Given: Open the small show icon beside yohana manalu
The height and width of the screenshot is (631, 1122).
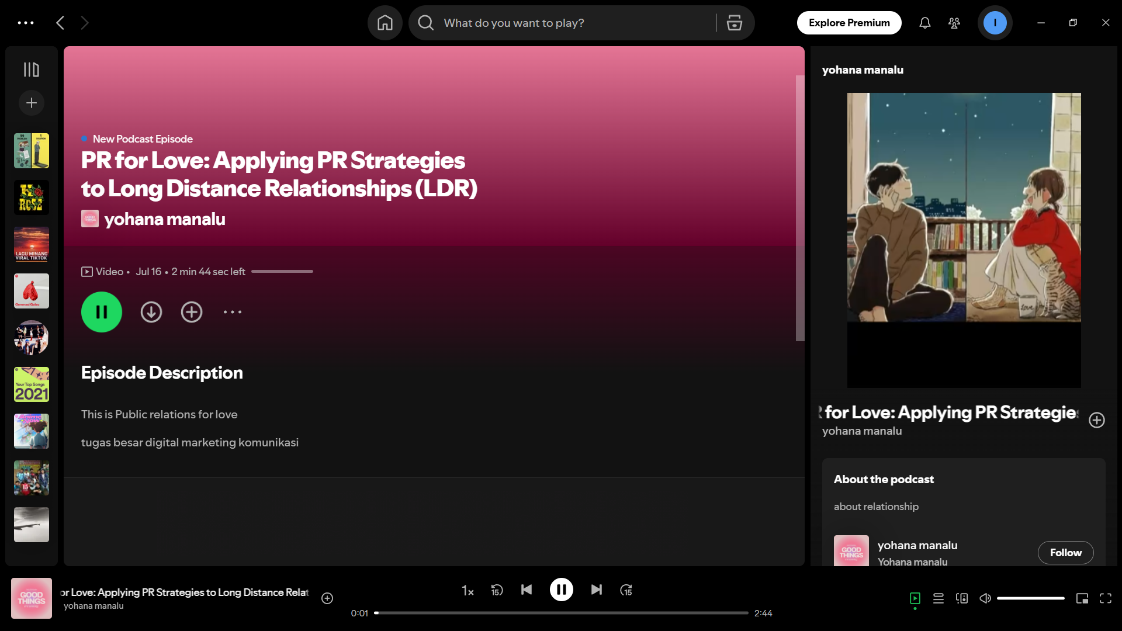Looking at the screenshot, I should click(90, 219).
